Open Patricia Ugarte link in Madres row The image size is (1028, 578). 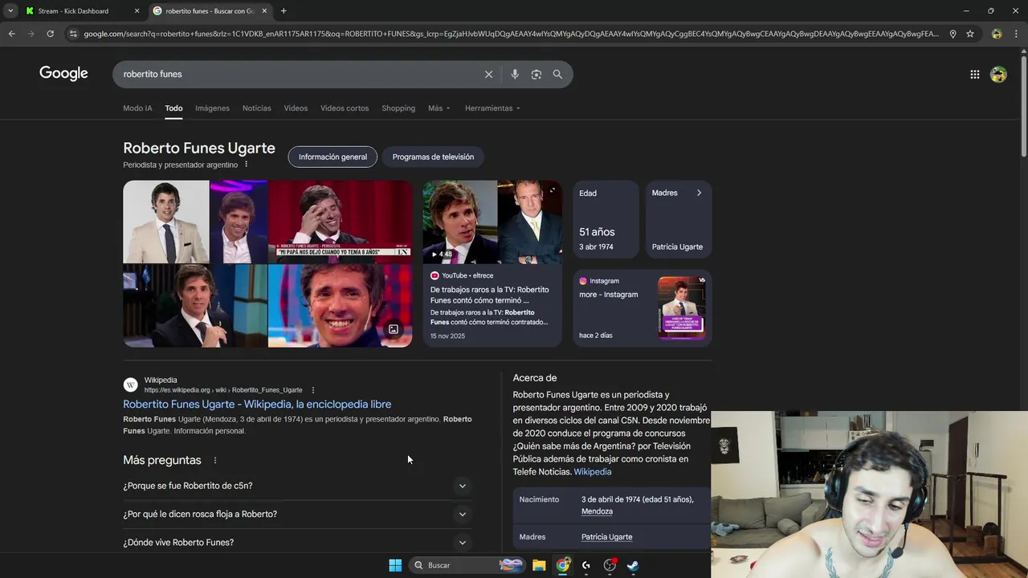point(606,537)
